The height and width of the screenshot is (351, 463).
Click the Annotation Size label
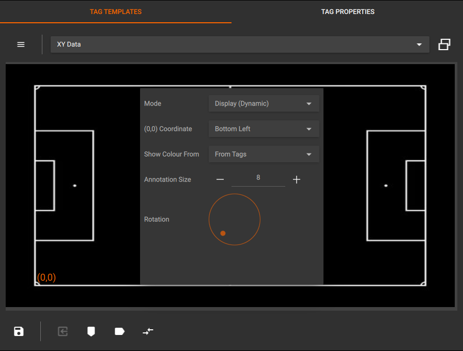click(x=167, y=179)
